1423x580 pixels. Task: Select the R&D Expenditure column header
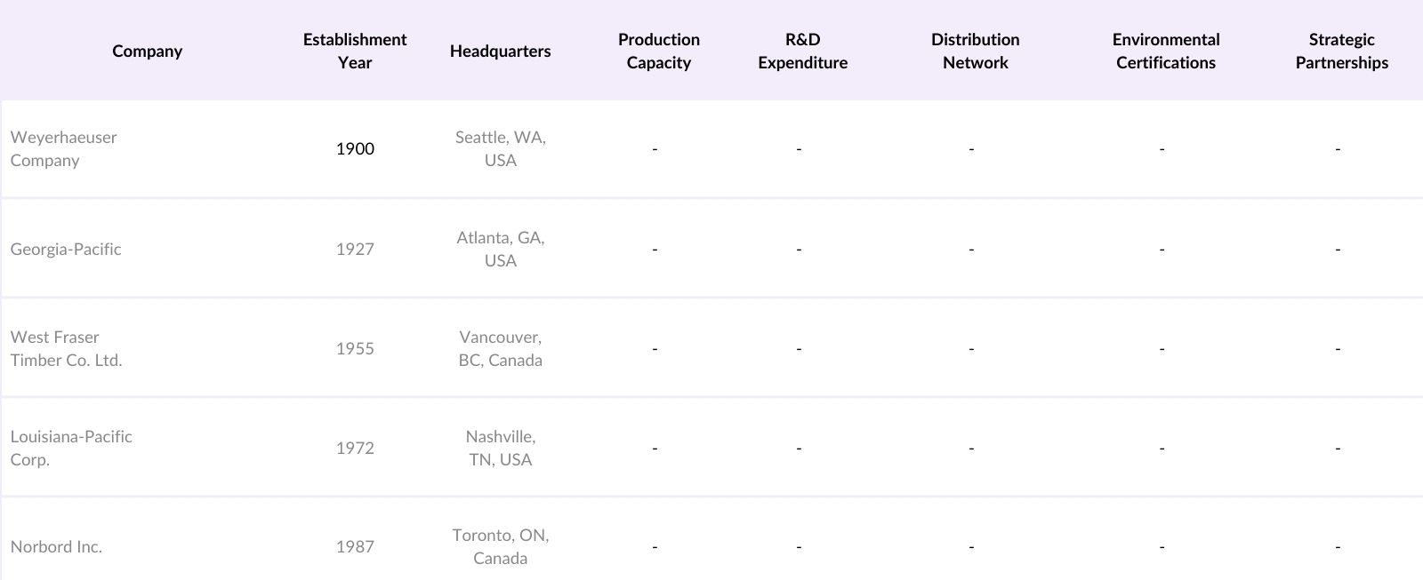[802, 52]
